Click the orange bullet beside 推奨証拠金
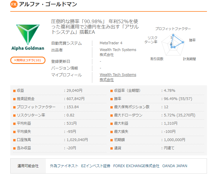The width and height of the screenshot is (214, 183). (14, 99)
